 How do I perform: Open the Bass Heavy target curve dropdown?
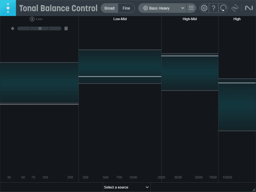tap(162, 8)
